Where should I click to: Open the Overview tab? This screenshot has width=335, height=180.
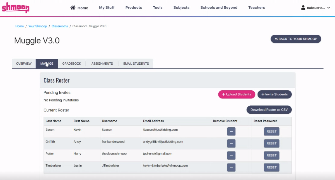coord(23,64)
